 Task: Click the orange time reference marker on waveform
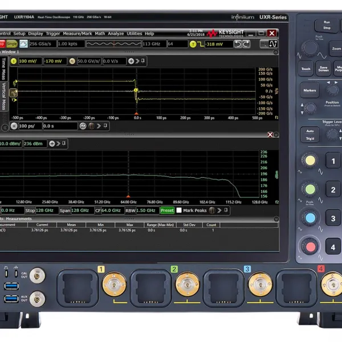click(x=137, y=113)
